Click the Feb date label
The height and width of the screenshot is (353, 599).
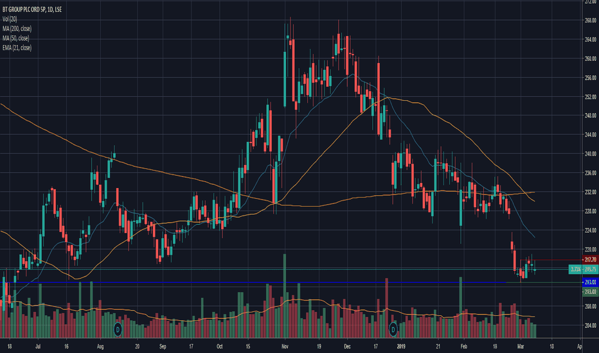(463, 347)
